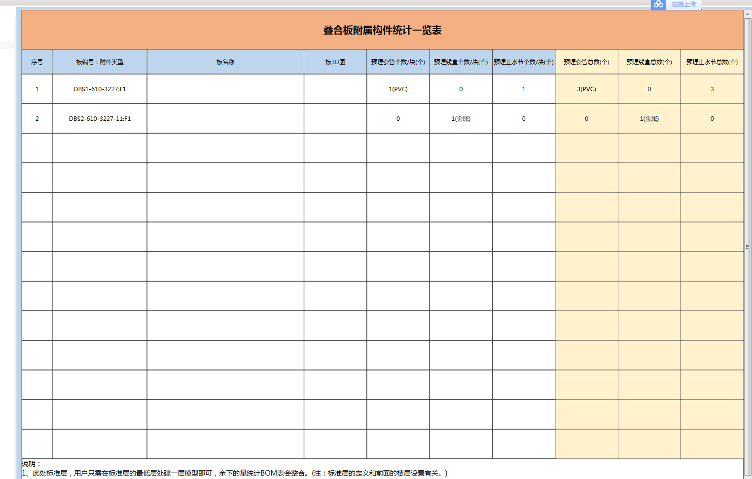Click the 拖拽上传 upload button
752x479 pixels.
click(x=683, y=4)
